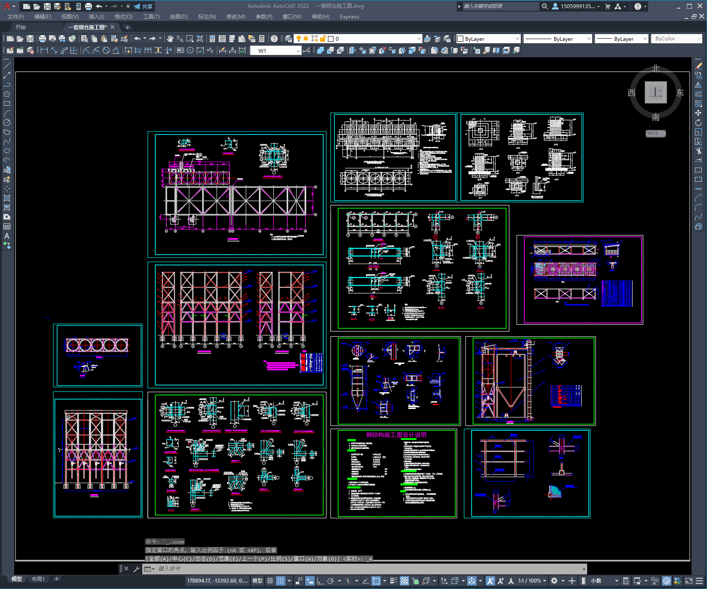Click the coordinates readout 178894.17, -13392.60
Image resolution: width=707 pixels, height=589 pixels.
(x=217, y=581)
